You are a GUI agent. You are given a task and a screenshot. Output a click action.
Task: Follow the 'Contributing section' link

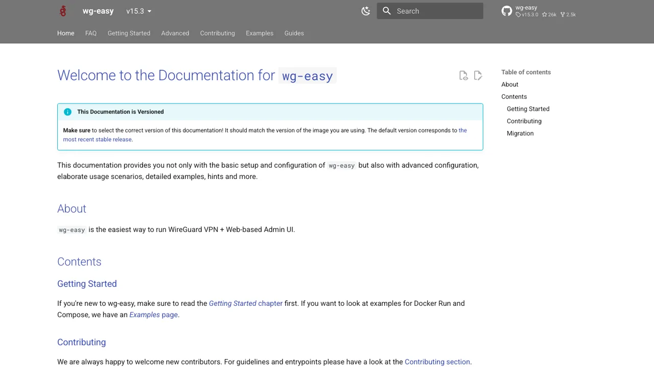[x=437, y=362]
